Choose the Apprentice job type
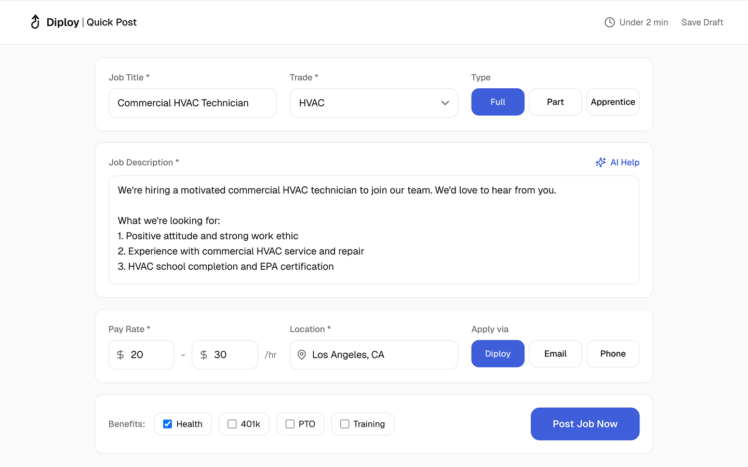The width and height of the screenshot is (748, 467). (612, 102)
